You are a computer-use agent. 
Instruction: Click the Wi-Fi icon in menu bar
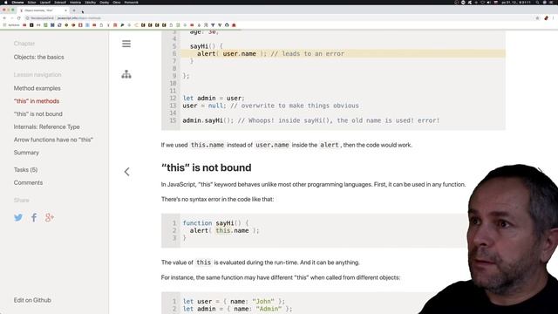482,3
